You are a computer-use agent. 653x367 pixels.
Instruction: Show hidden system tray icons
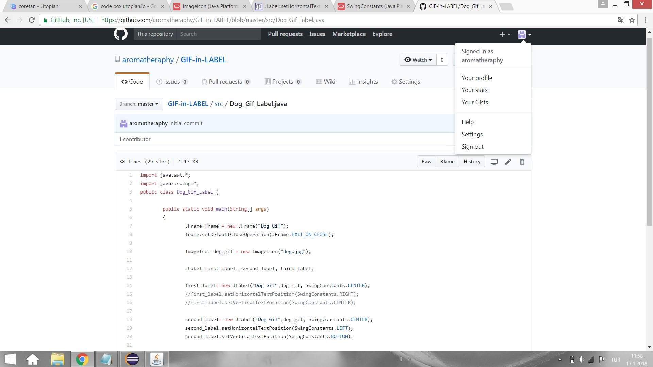pyautogui.click(x=560, y=360)
